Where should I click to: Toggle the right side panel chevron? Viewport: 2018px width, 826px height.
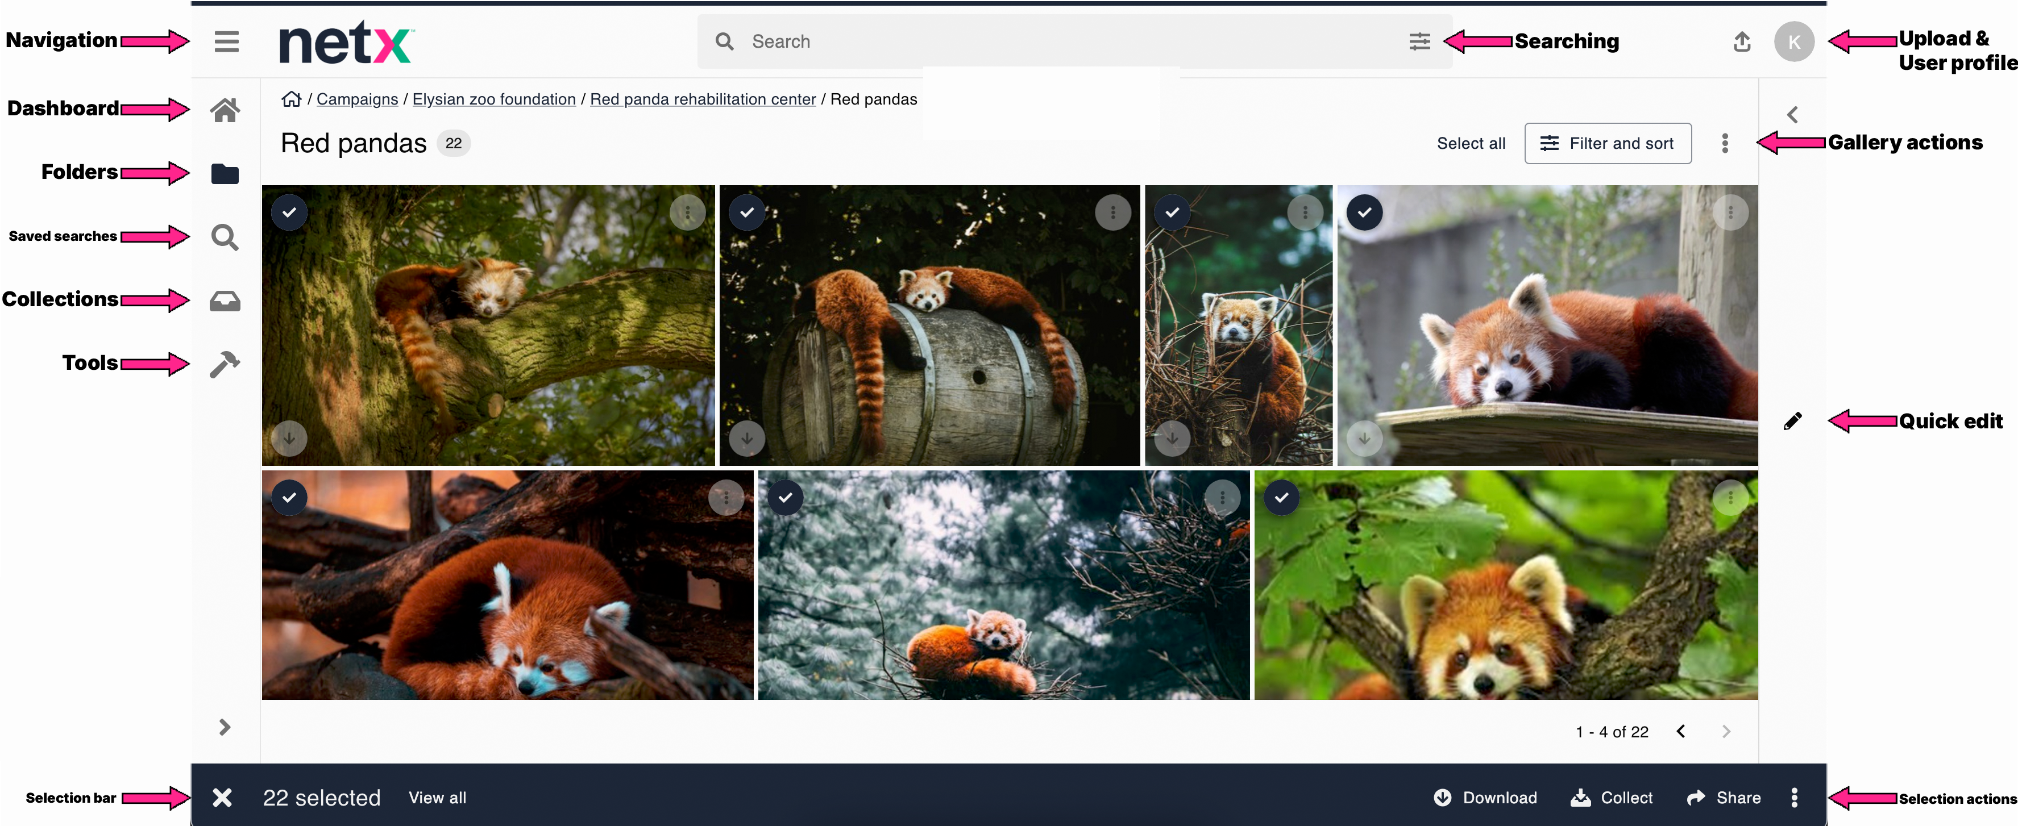point(1792,115)
